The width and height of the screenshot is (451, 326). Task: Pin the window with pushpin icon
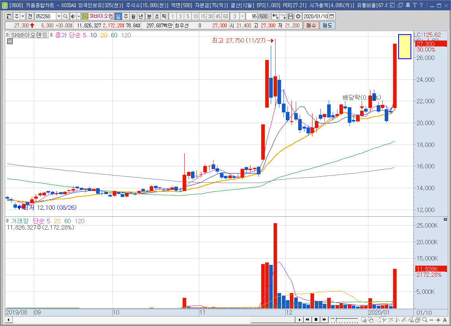[x=408, y=5]
